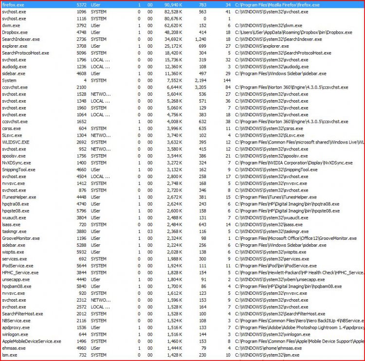Select the WLIDSVC.EXE process name

[16, 142]
